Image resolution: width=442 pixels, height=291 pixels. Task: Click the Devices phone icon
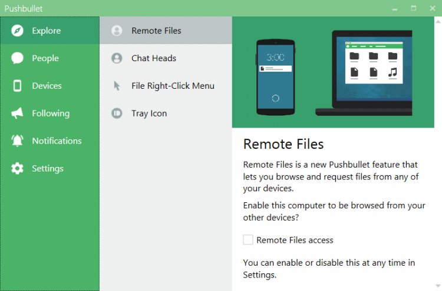click(17, 86)
